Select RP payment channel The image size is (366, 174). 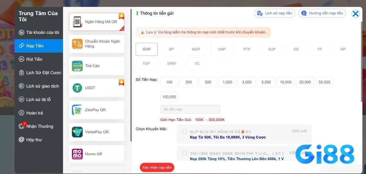click(343, 49)
